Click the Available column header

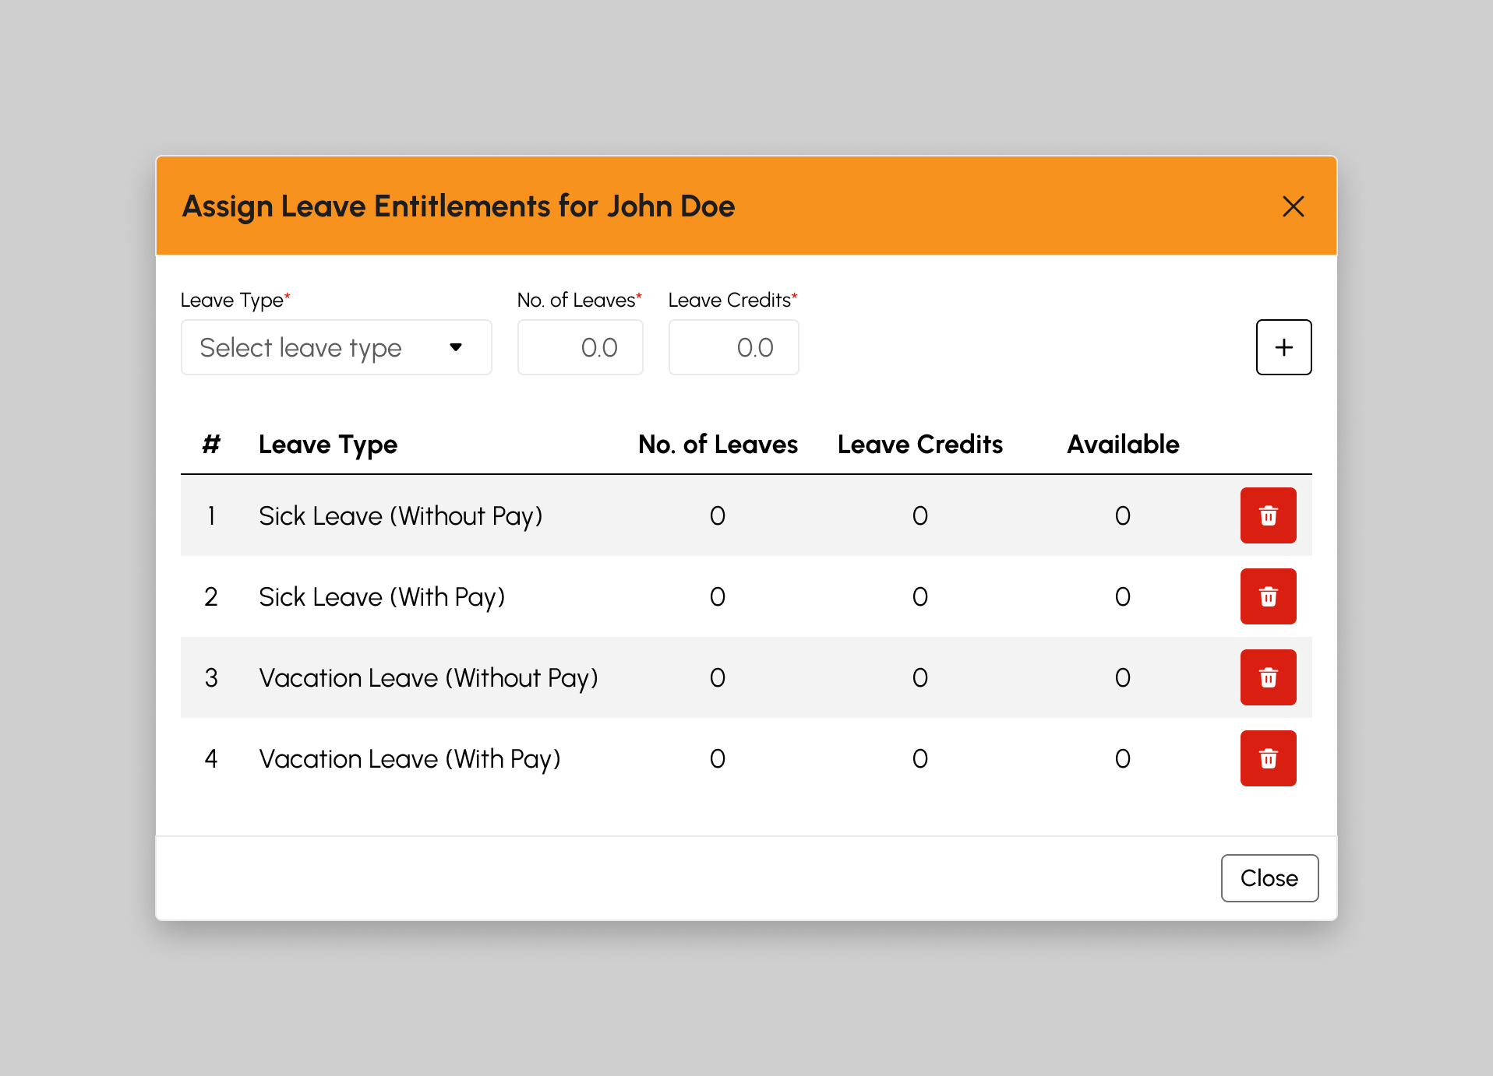tap(1123, 445)
